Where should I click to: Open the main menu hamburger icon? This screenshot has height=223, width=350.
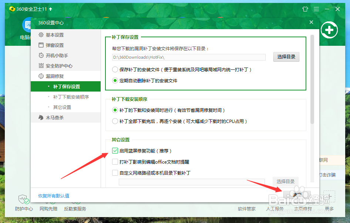[316, 9]
